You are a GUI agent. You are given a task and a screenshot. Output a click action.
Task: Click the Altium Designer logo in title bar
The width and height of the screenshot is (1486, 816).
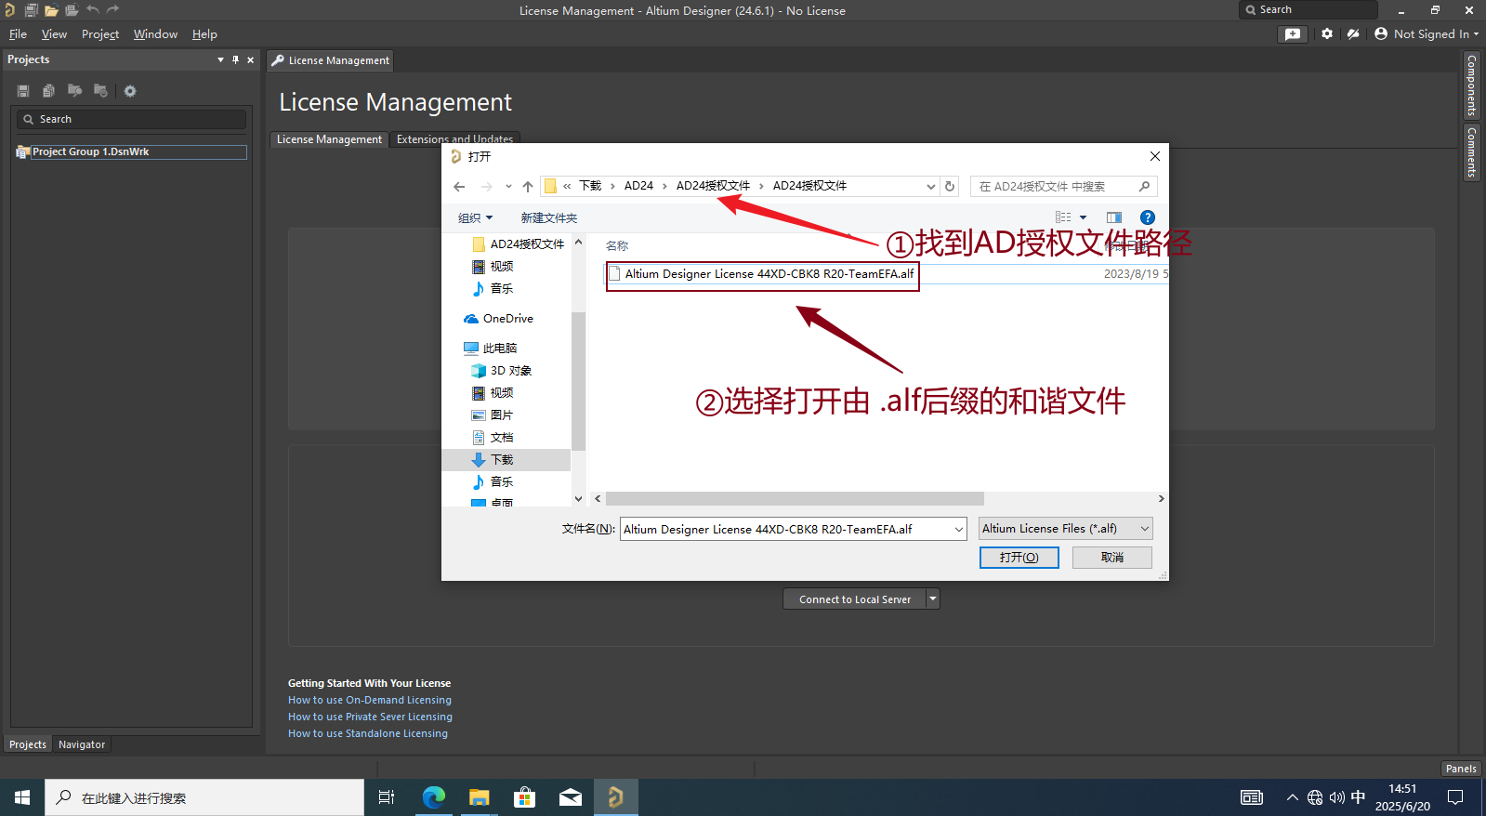(9, 10)
